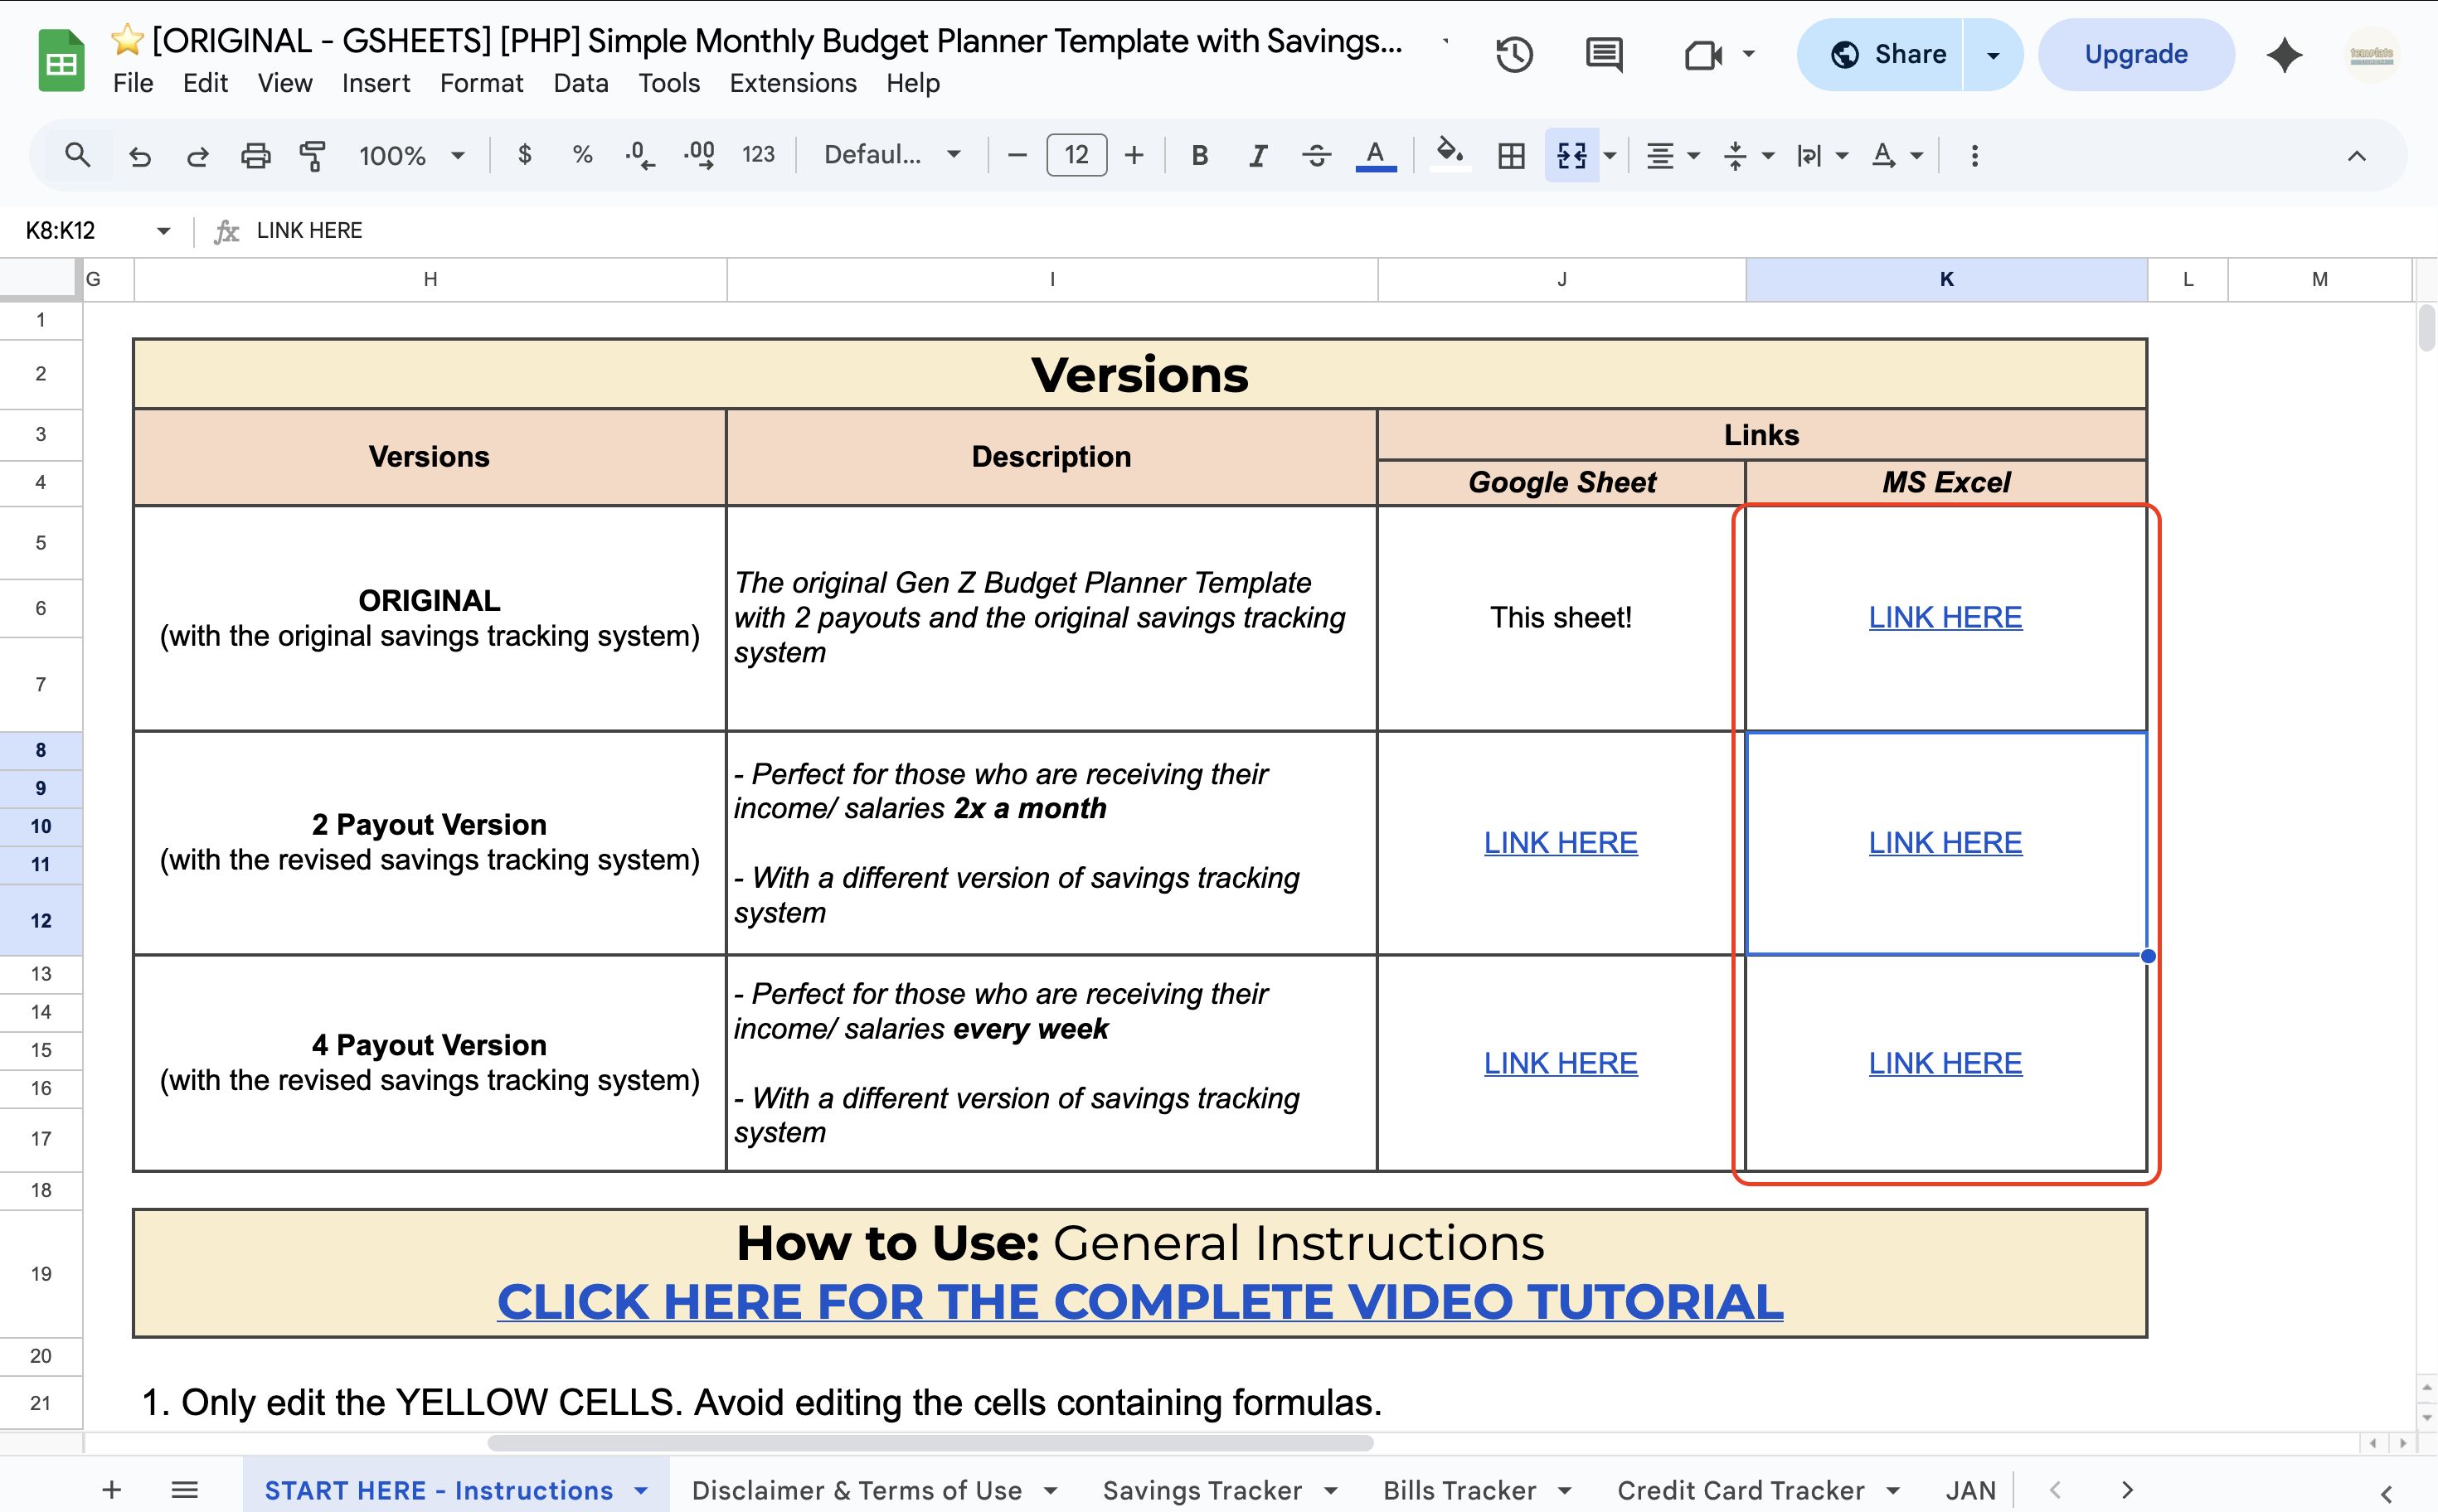Viewport: 2438px width, 1512px height.
Task: Open the Gemini sparkle icon
Action: click(2284, 54)
